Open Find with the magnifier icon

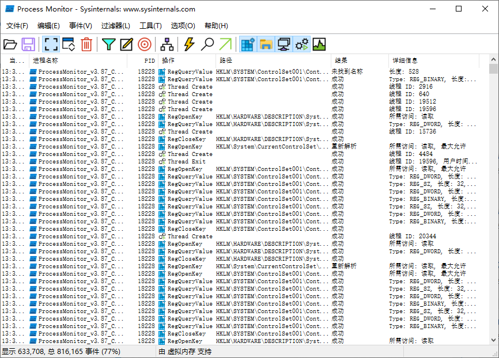(x=207, y=44)
